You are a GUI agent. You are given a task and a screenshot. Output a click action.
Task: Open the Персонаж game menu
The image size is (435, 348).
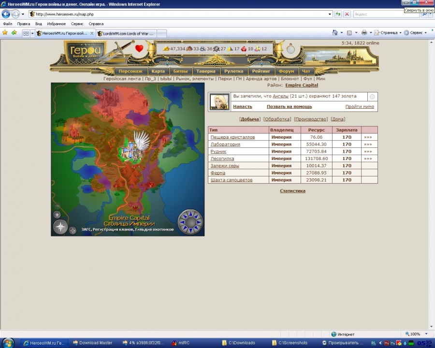pos(130,72)
